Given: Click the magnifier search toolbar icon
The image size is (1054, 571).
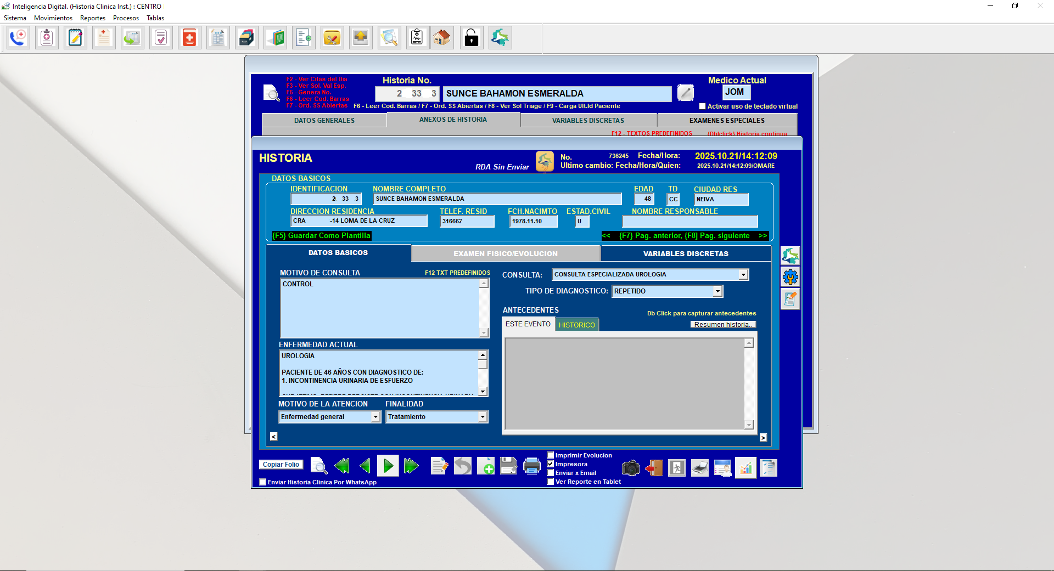Looking at the screenshot, I should 390,38.
